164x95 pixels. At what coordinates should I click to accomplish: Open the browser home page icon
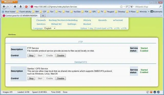click(15, 7)
